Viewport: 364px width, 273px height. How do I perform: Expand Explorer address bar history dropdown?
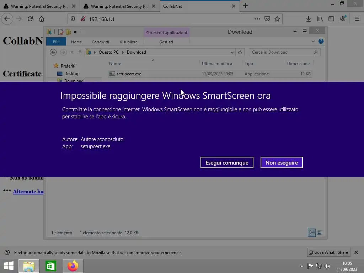232,53
